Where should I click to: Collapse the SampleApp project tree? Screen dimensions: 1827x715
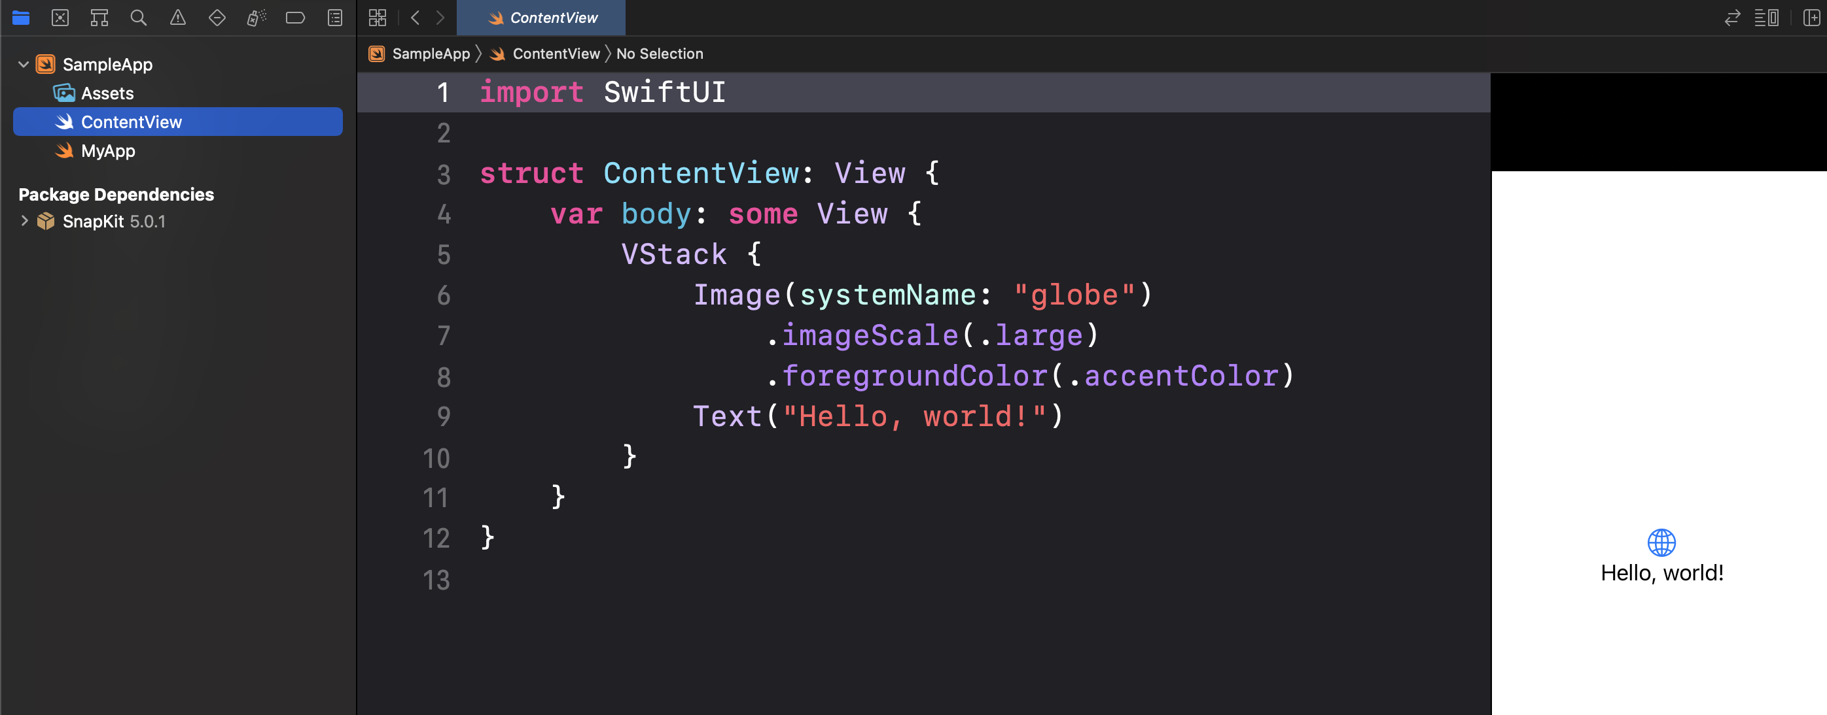[x=24, y=65]
